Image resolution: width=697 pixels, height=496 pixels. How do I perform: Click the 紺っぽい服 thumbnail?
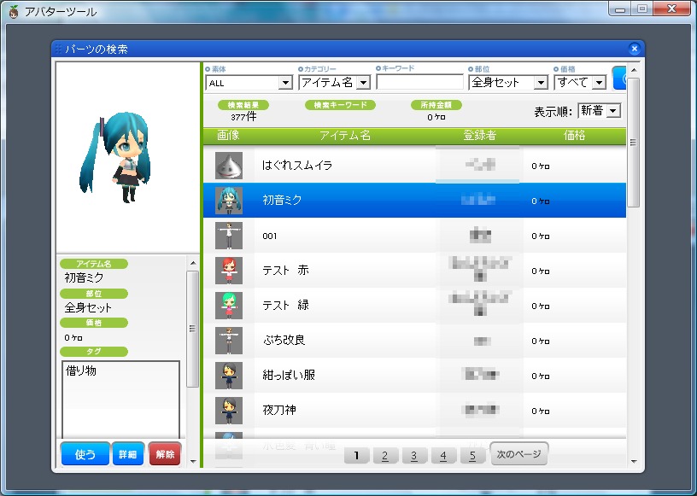pyautogui.click(x=229, y=376)
